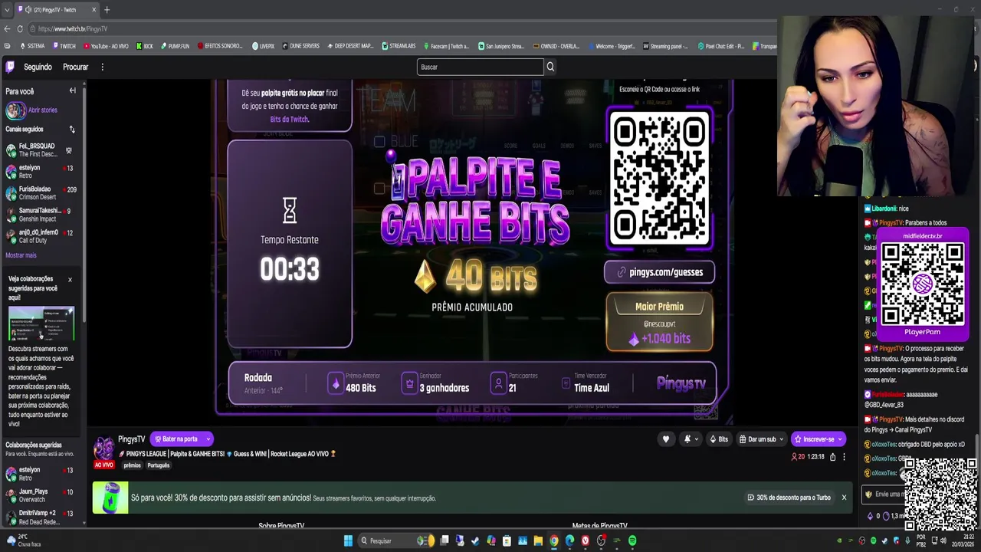Sort followed channels with the arrows icon
Viewport: 981px width, 552px height.
pos(72,130)
